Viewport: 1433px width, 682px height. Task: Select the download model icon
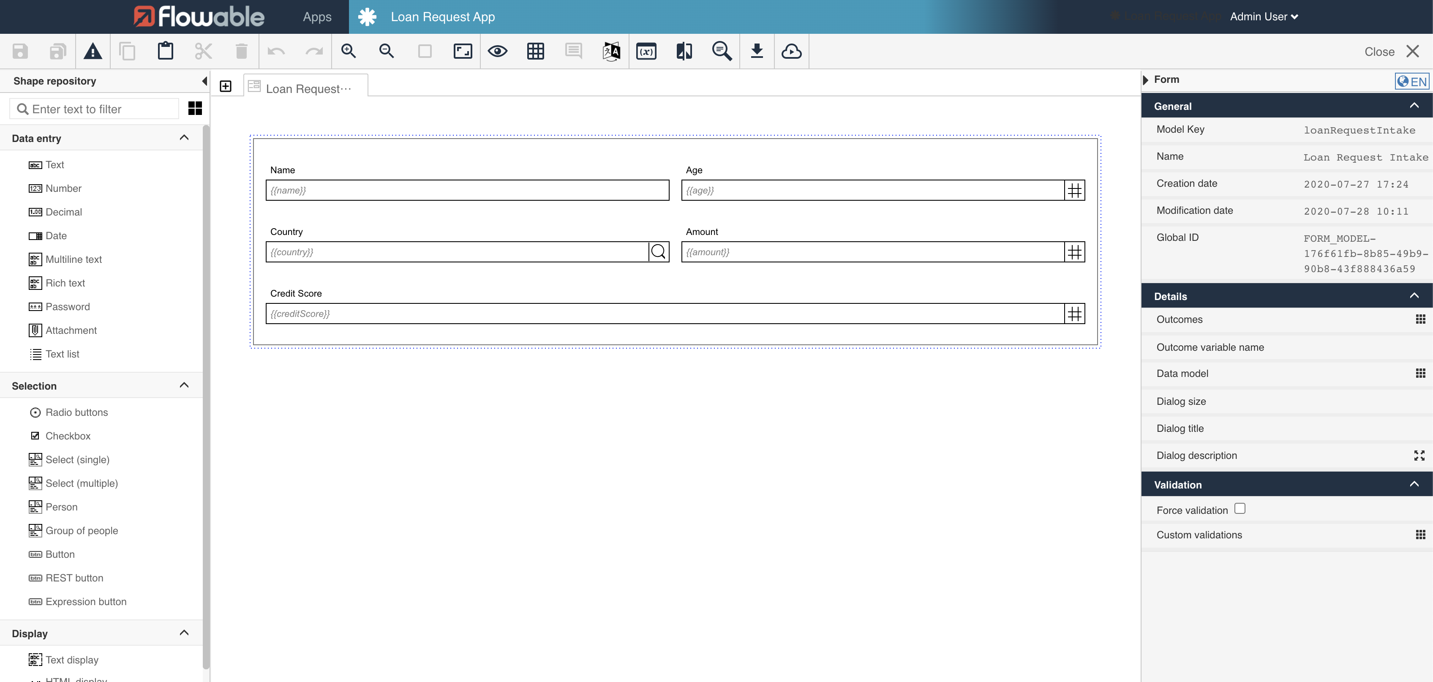tap(757, 51)
